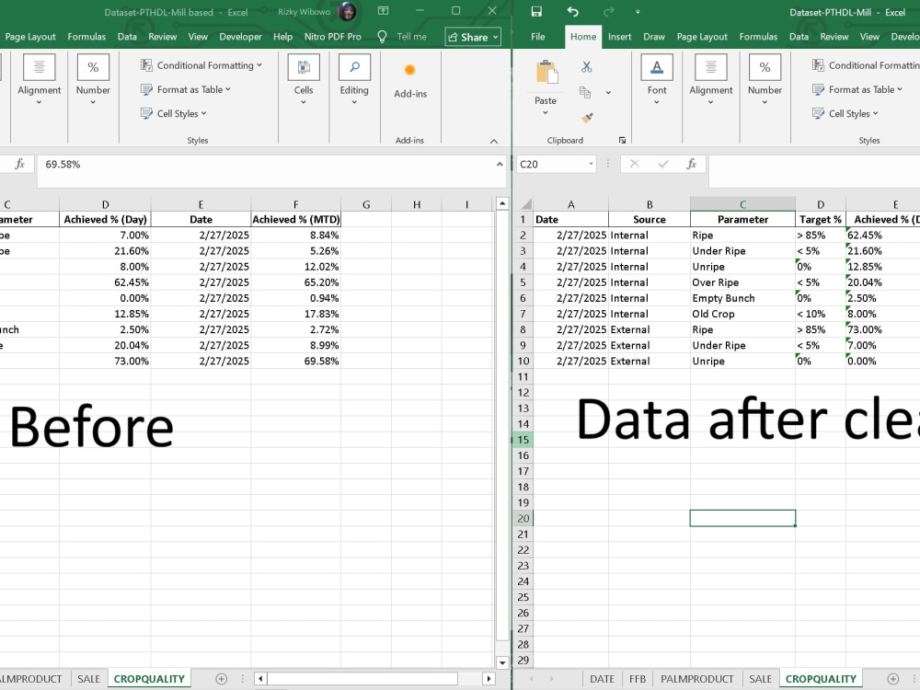Switch to PALMPRODUCT sheet in right window
The image size is (920, 690).
(x=697, y=679)
